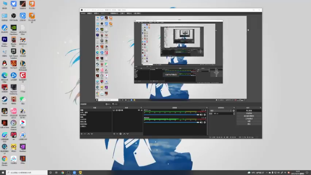Open the scene transition type dropdown
The height and width of the screenshot is (175, 311).
tap(221, 111)
